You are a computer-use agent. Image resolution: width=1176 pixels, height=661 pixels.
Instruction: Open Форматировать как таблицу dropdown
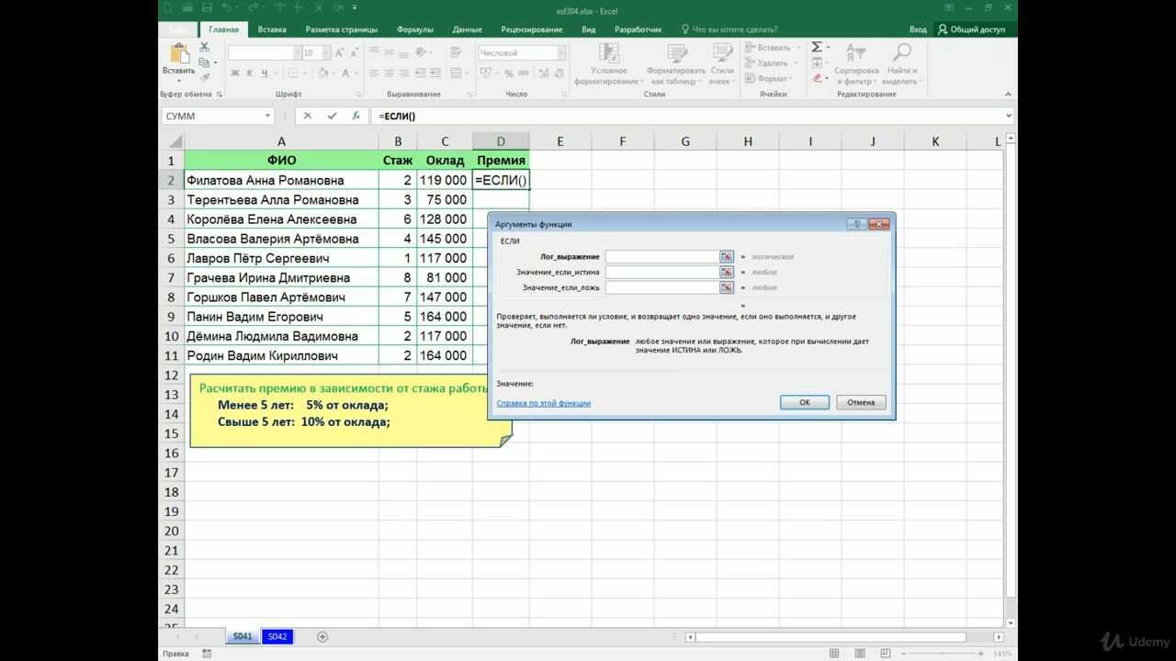tap(675, 64)
